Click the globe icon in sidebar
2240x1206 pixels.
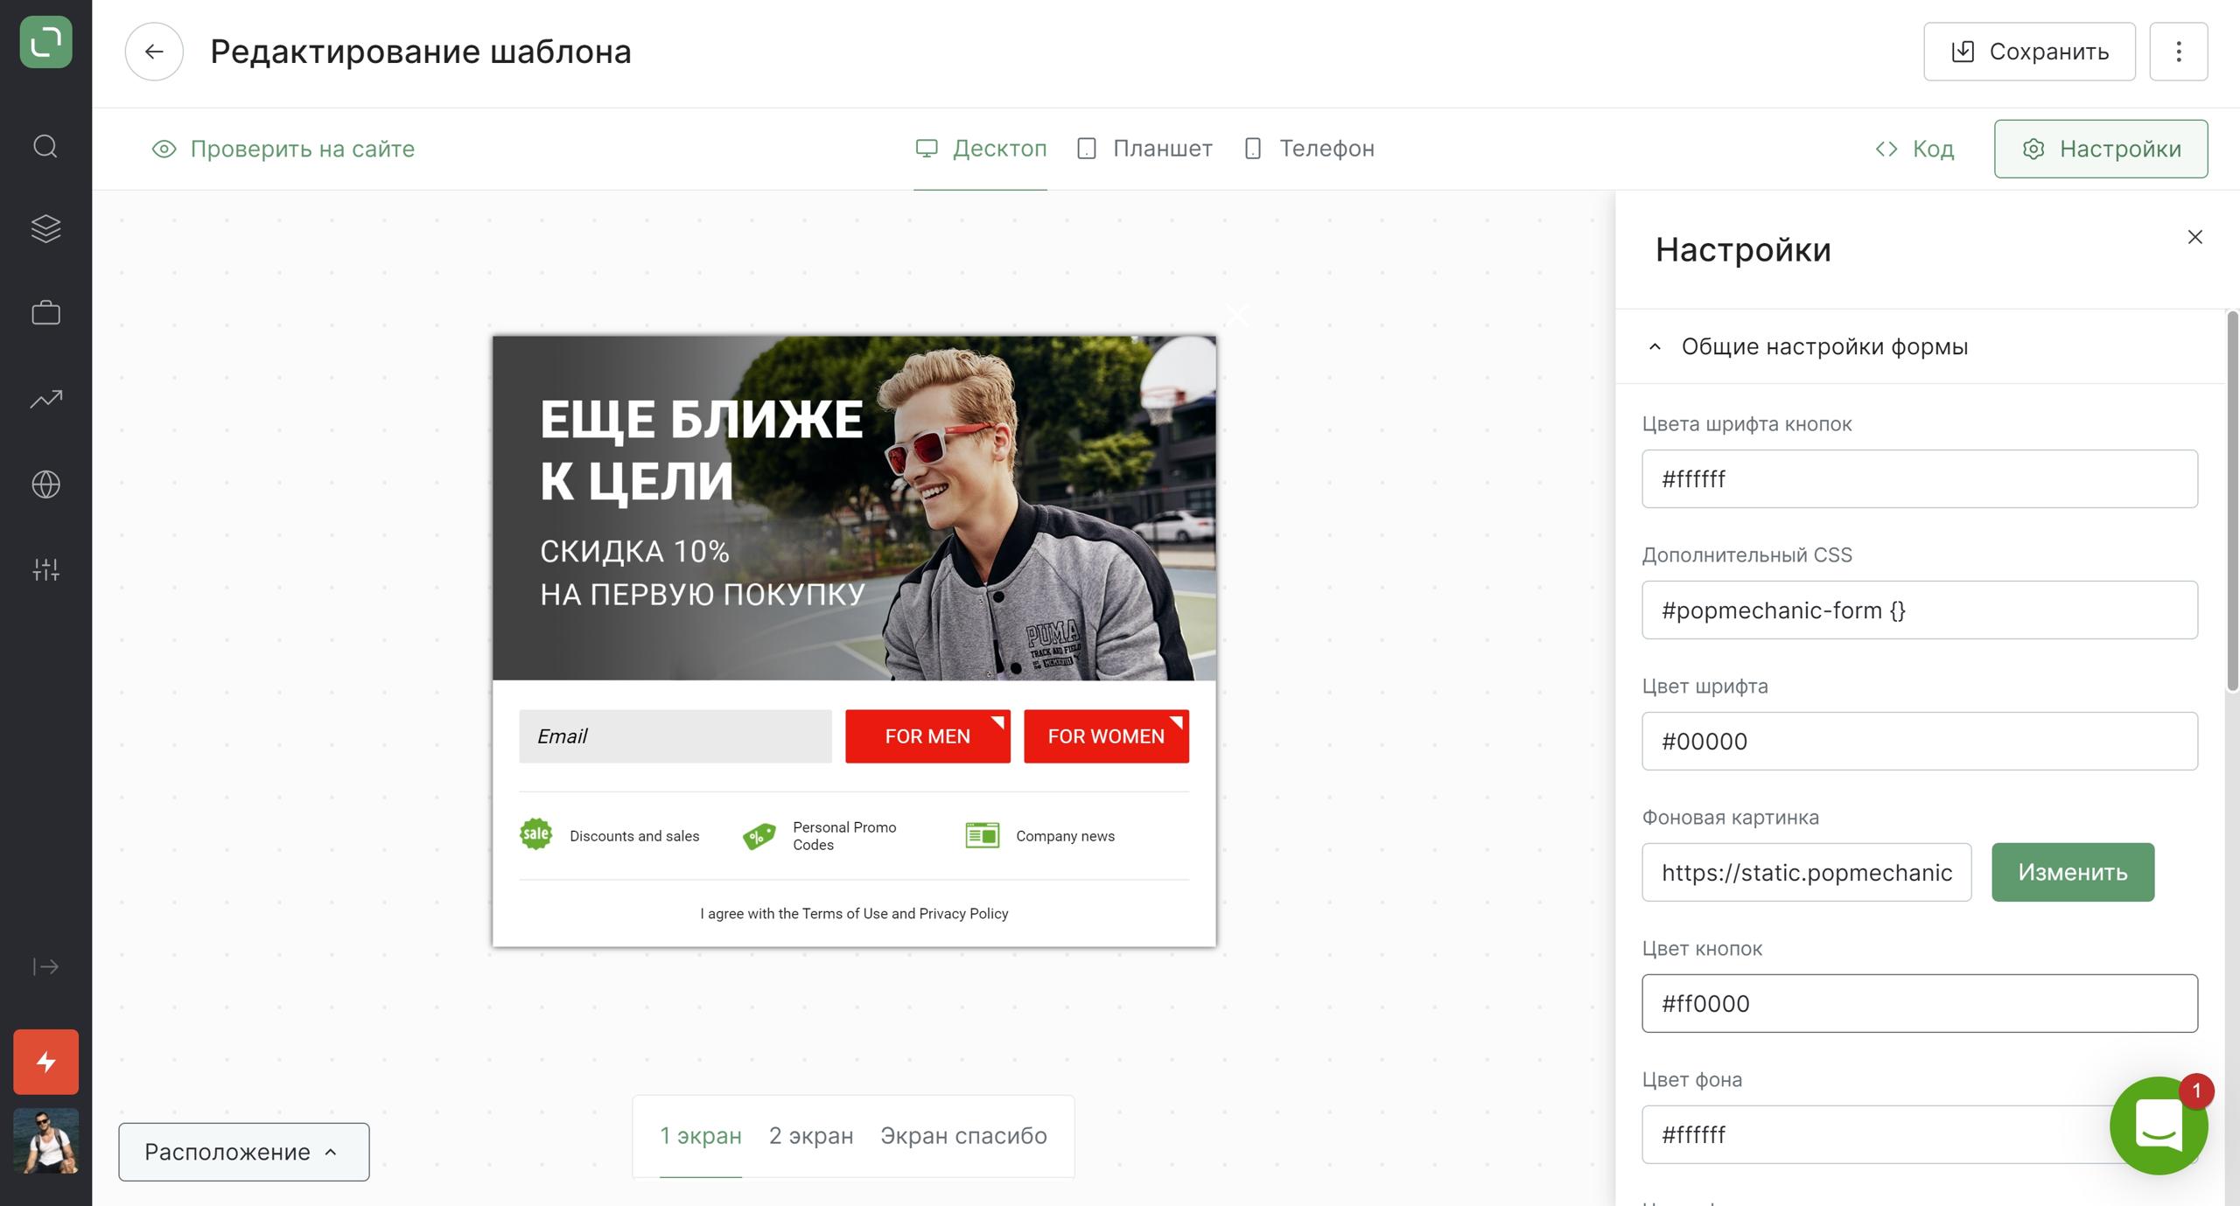(45, 484)
